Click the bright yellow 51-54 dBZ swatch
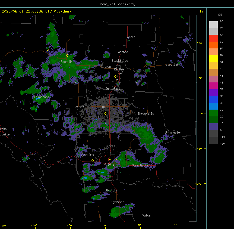 point(213,58)
